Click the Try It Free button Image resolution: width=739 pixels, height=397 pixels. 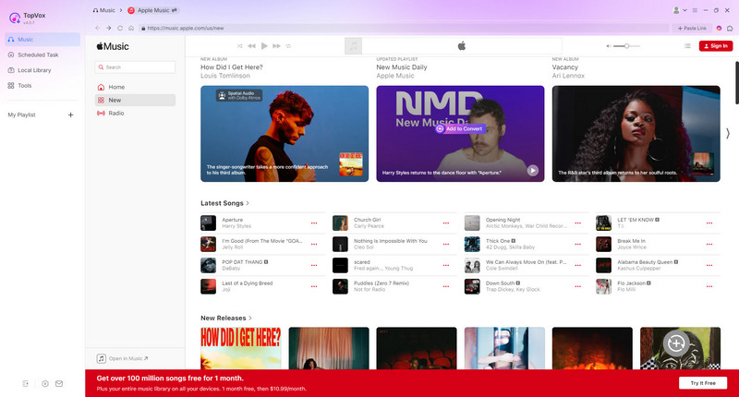coord(703,383)
